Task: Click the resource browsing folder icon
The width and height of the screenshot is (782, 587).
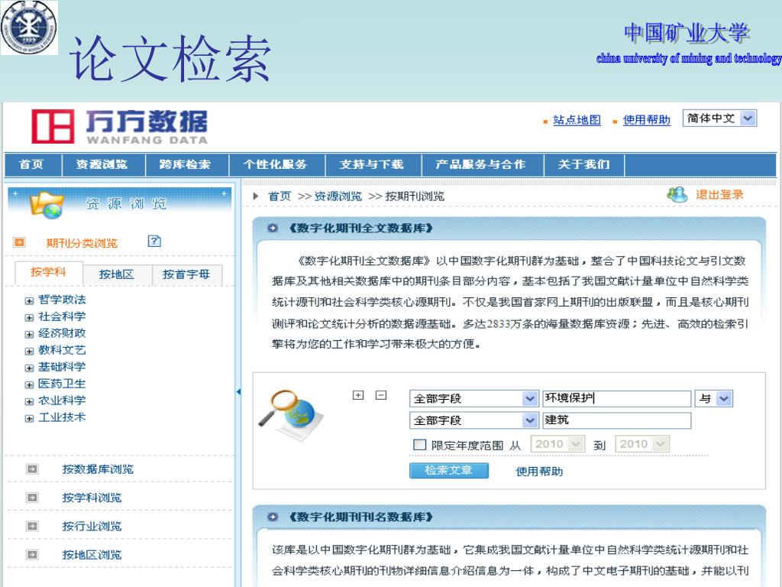Action: pyautogui.click(x=46, y=205)
